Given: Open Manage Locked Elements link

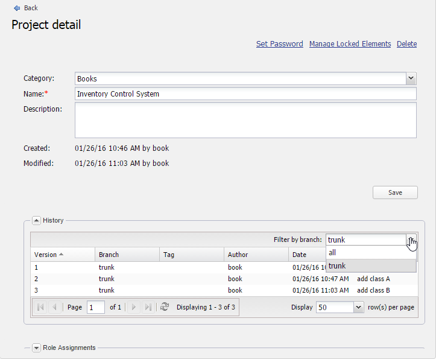Looking at the screenshot, I should point(350,44).
